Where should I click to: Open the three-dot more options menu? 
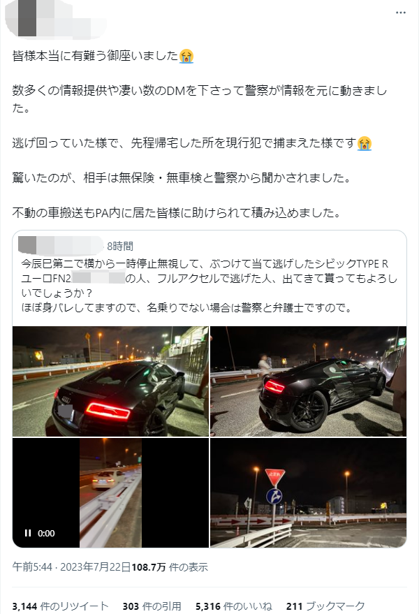pos(401,13)
